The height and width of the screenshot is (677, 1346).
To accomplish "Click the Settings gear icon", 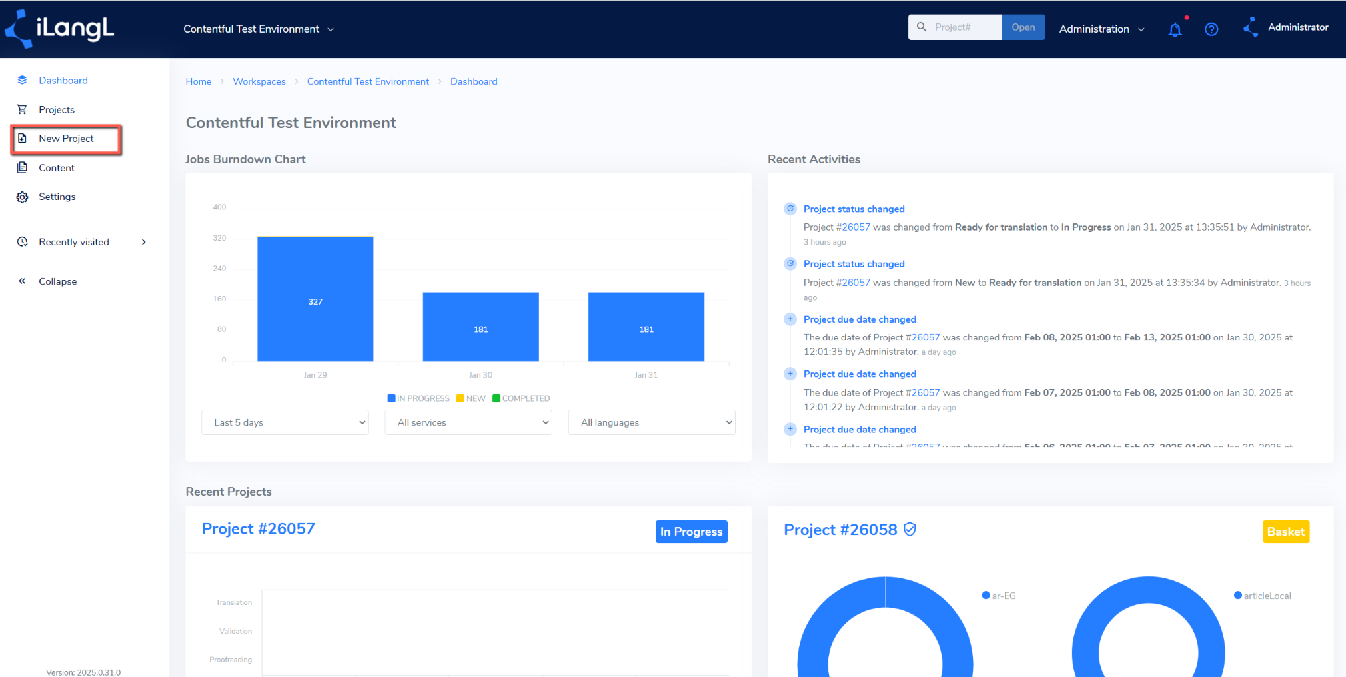I will click(22, 197).
